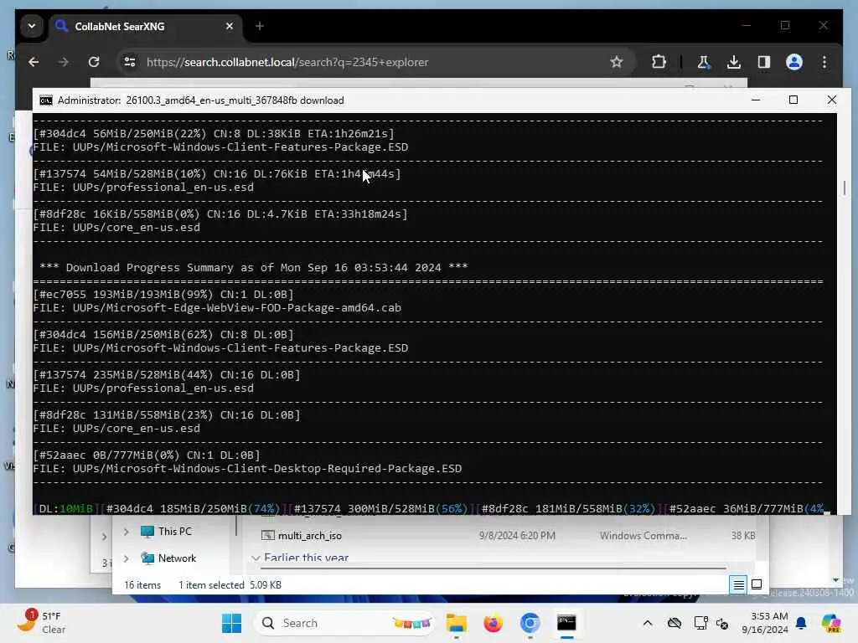Viewport: 858px width, 643px height.
Task: Open the weather widget showing 51°F
Action: (x=42, y=622)
